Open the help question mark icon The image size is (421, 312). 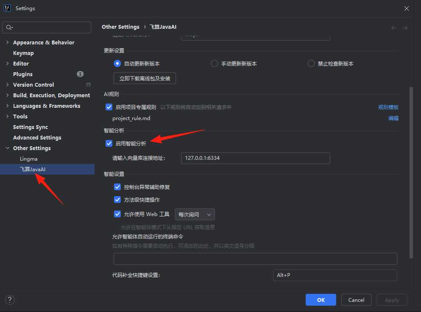pos(10,300)
